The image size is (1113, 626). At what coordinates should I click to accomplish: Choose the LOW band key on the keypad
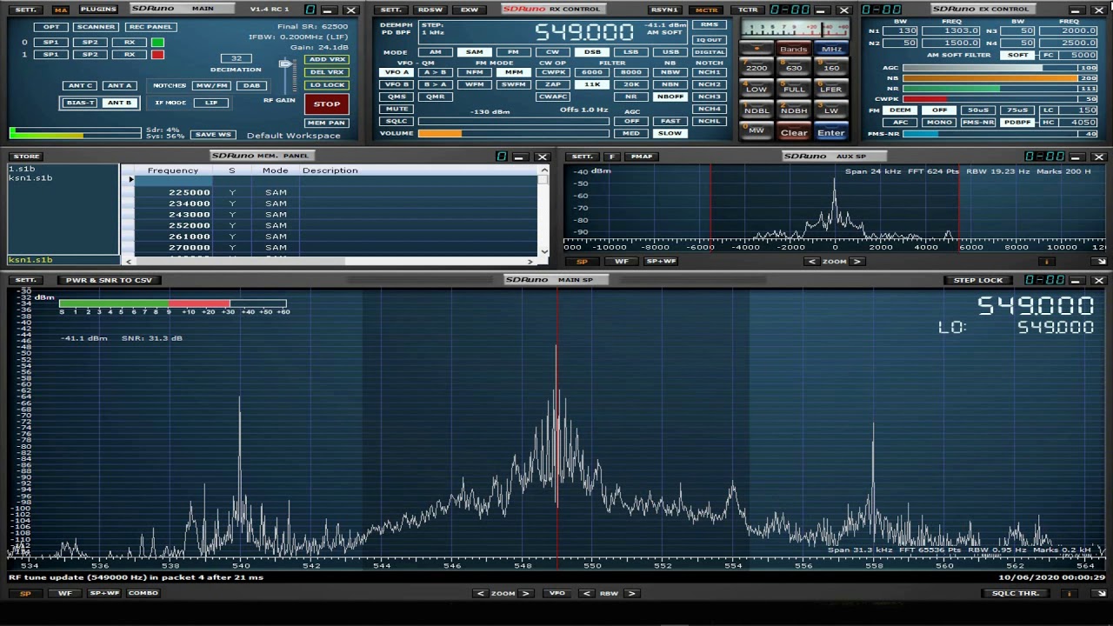point(756,89)
